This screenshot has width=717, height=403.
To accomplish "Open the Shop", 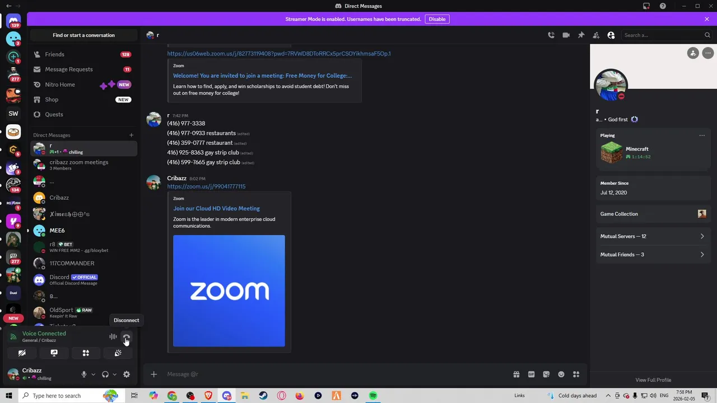I will [84, 100].
